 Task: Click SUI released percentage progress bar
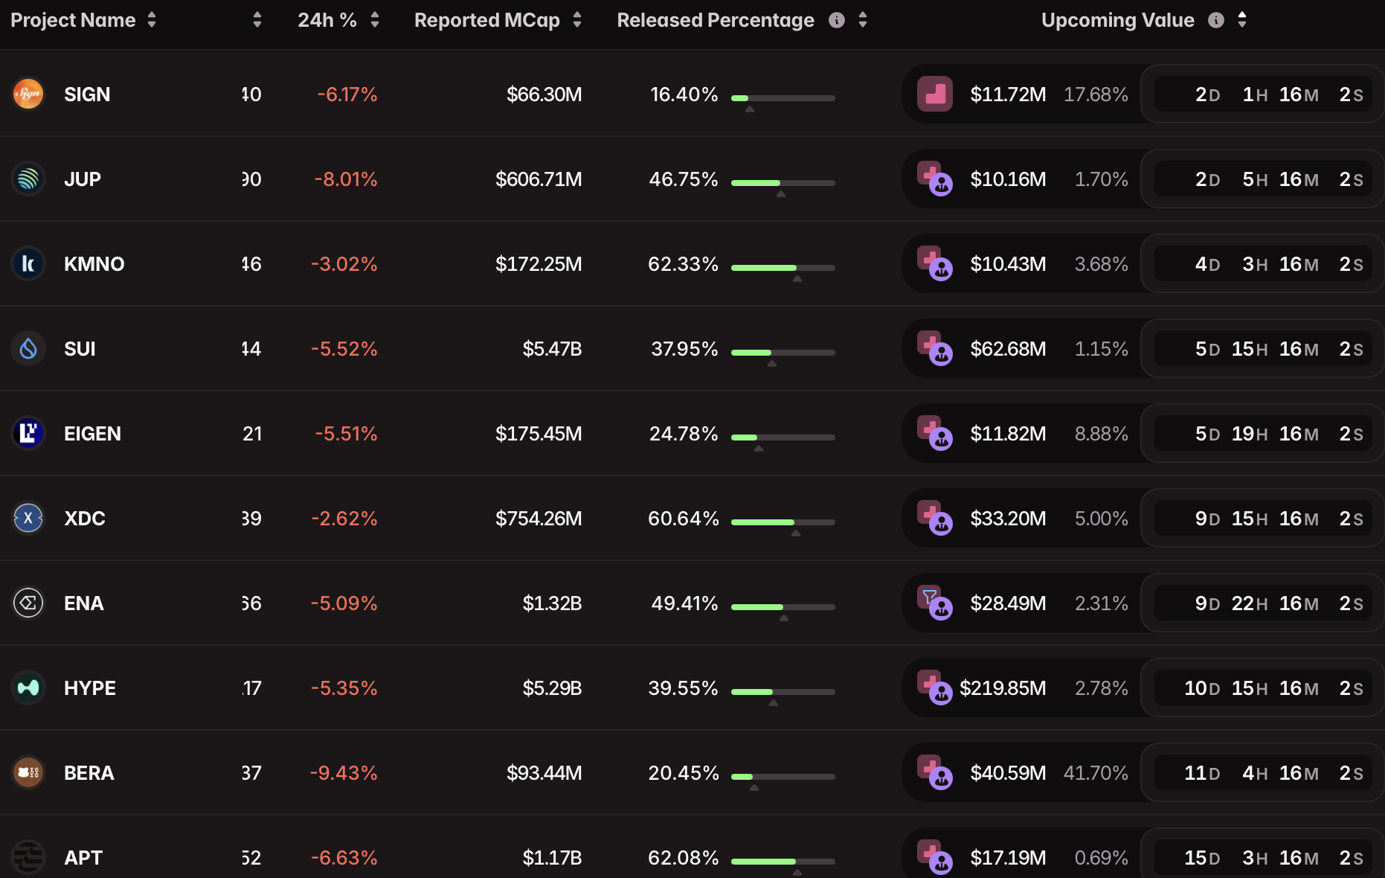(x=783, y=353)
